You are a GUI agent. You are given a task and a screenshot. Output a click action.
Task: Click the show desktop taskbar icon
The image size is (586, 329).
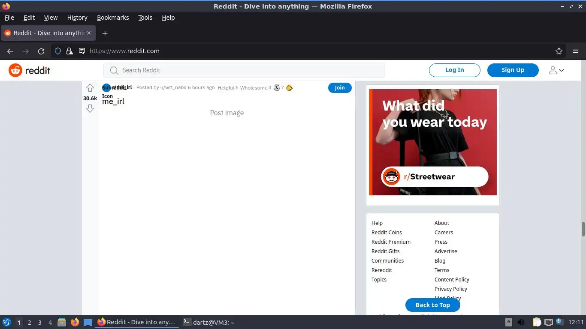coord(88,322)
